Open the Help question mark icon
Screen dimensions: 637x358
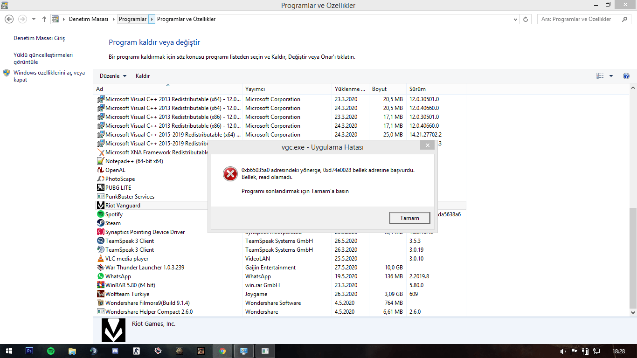tap(626, 76)
